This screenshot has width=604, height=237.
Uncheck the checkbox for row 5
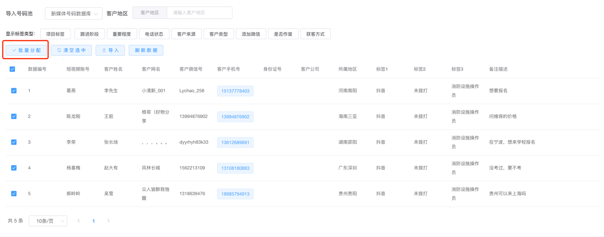(x=14, y=194)
